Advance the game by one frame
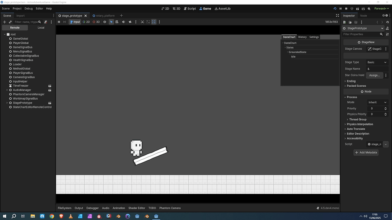The image size is (392, 220). coord(64,22)
